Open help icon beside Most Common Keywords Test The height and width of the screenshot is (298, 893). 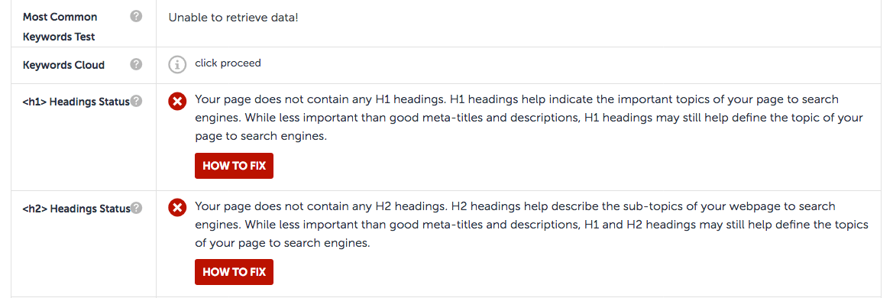point(136,16)
